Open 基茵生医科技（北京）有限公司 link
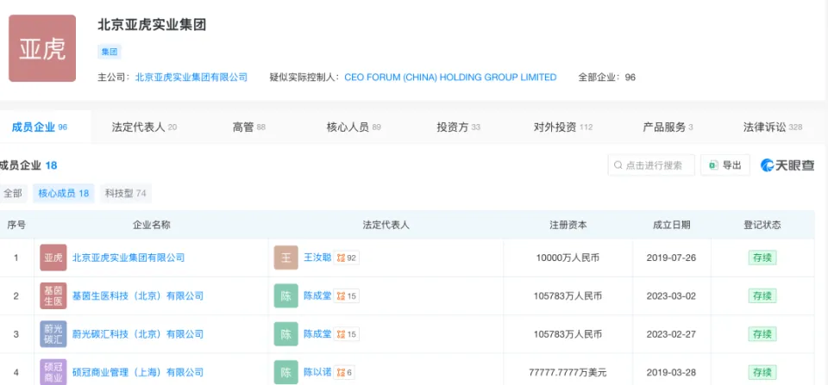Screen dimensions: 828x385 coord(137,296)
